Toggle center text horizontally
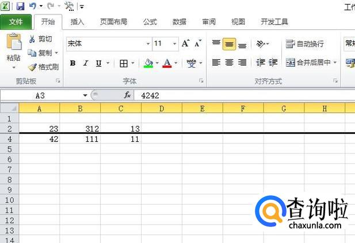 [x=229, y=62]
